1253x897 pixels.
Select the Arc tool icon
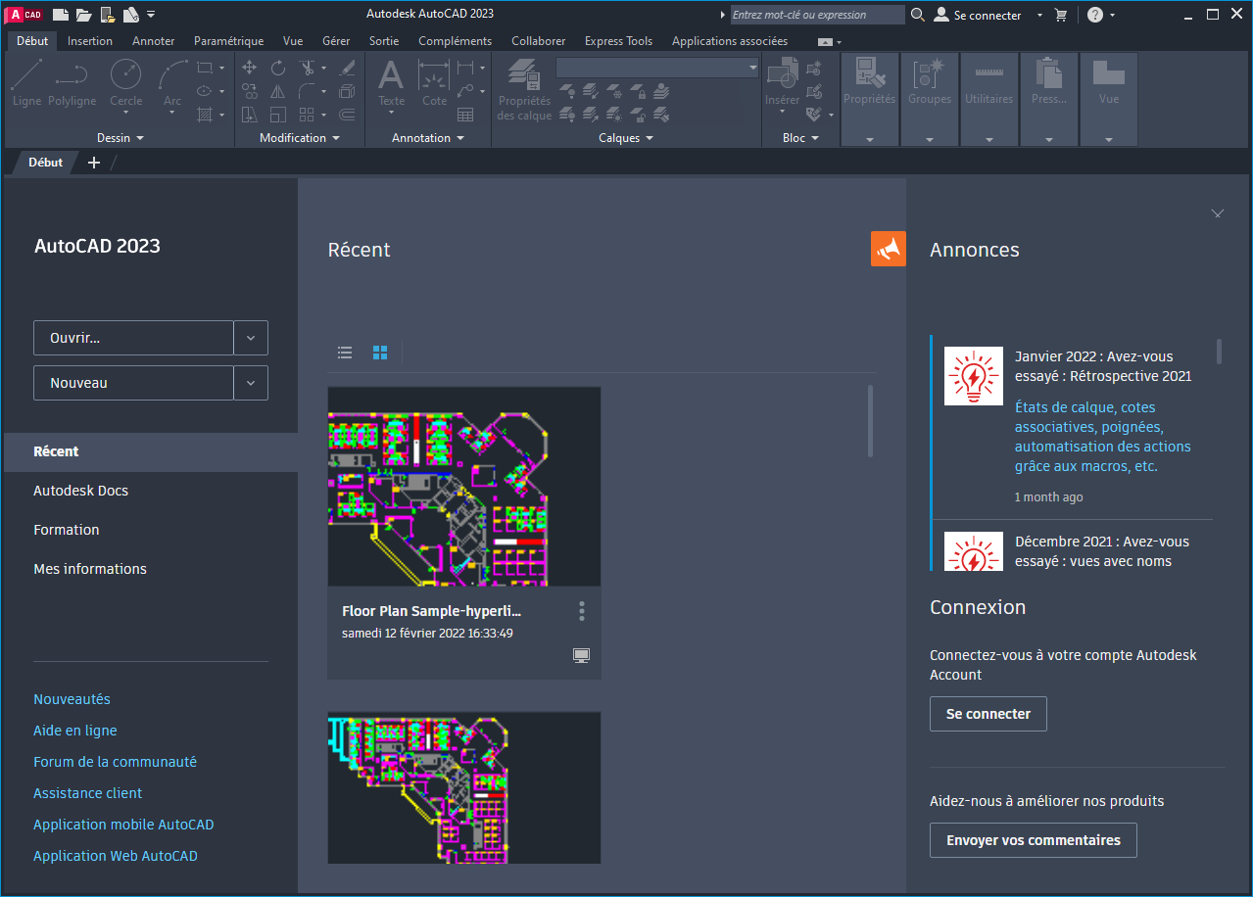tap(172, 74)
